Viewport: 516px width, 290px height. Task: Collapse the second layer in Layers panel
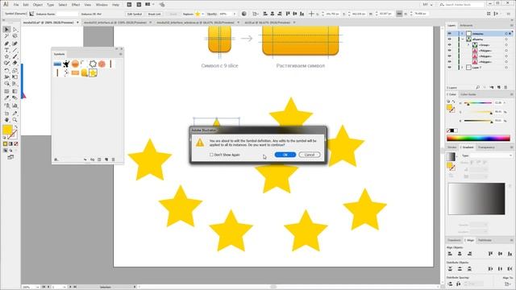coord(462,39)
